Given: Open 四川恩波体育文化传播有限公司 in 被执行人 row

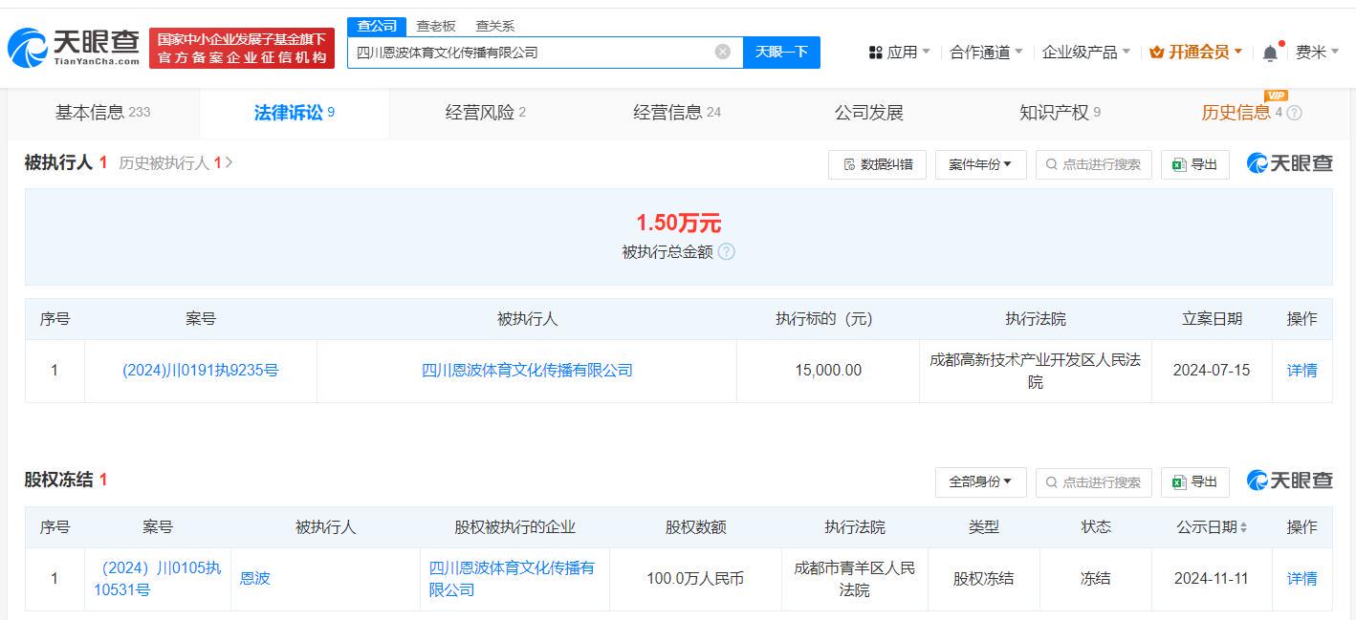Looking at the screenshot, I should click(527, 371).
